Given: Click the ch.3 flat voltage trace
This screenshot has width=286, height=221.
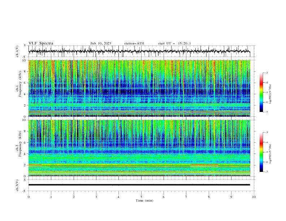Looking at the screenshot, I should point(139,185).
